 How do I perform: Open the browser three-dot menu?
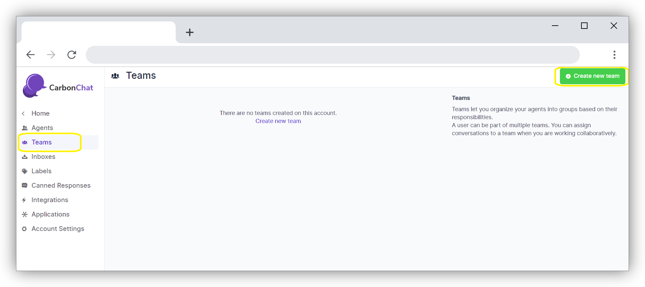614,55
